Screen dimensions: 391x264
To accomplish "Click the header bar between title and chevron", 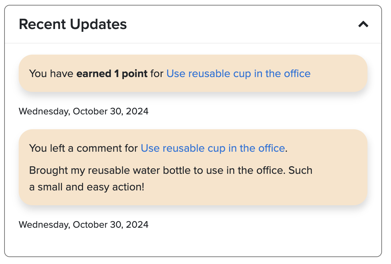I will coord(242,24).
